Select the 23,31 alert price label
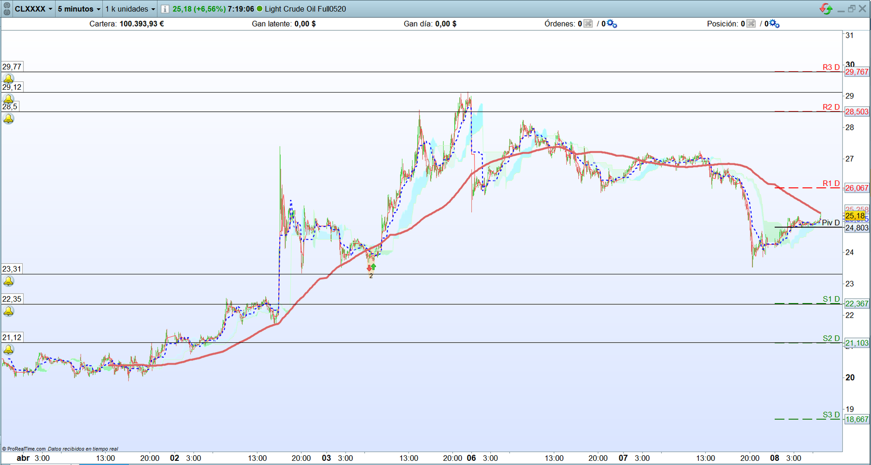The height and width of the screenshot is (465, 871). point(12,269)
